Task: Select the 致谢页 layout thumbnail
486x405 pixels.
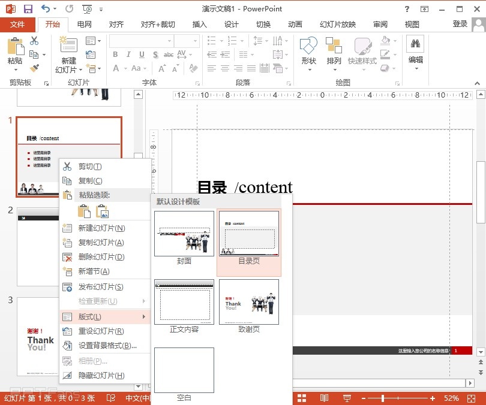Action: tap(248, 303)
